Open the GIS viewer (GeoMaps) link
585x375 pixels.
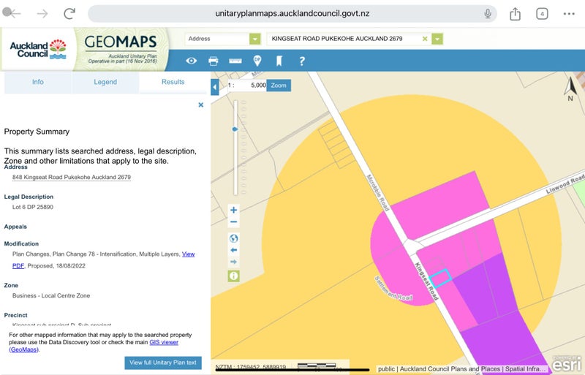click(x=164, y=342)
